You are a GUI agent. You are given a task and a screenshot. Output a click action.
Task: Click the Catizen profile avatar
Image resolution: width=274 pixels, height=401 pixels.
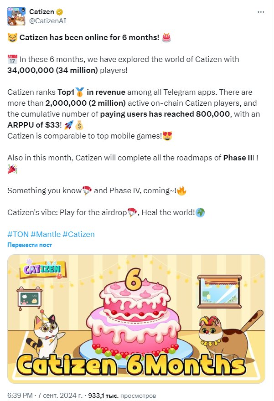(x=16, y=15)
